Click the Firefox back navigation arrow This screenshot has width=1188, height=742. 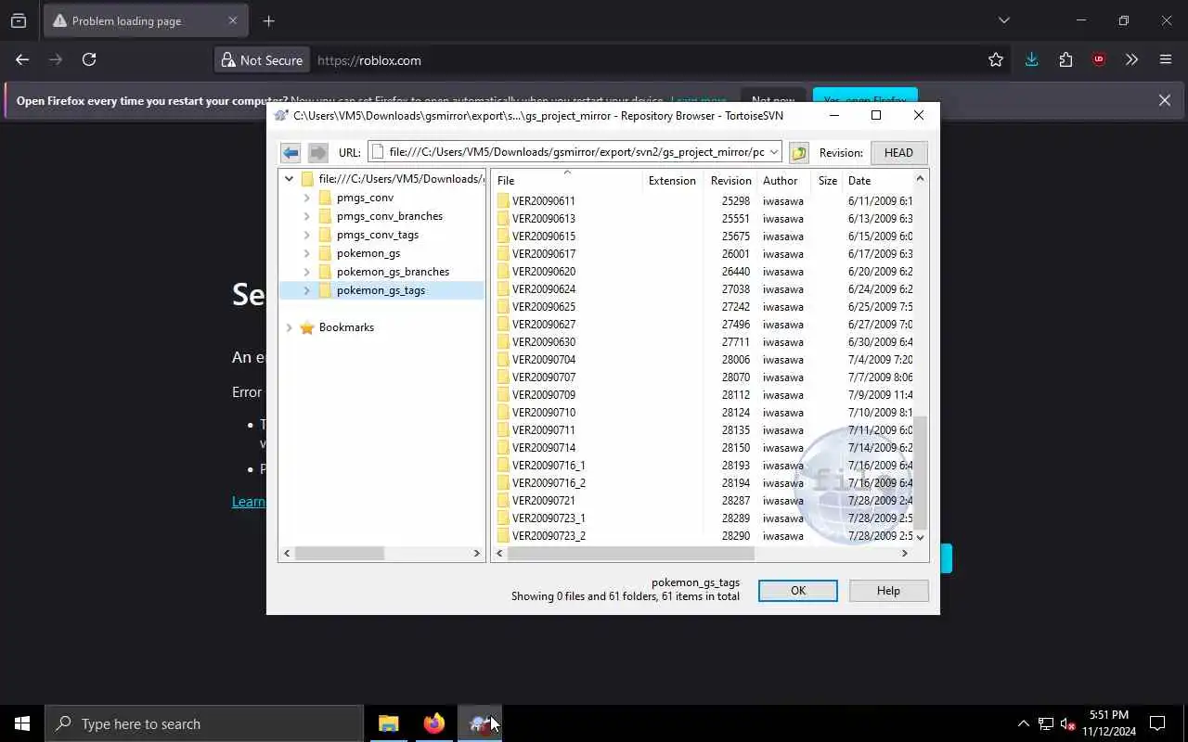[22, 59]
